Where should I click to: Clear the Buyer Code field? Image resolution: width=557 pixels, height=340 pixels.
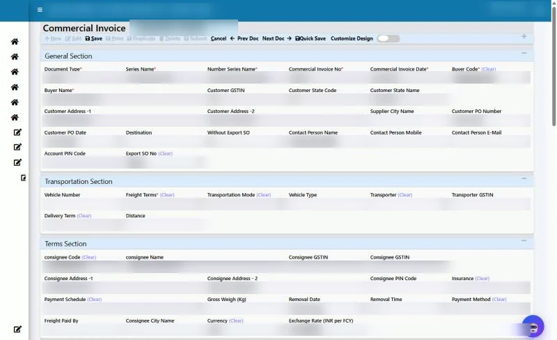[489, 69]
